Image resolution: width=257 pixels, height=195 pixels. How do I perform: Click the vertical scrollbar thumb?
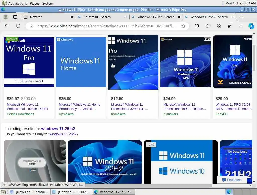point(254,58)
